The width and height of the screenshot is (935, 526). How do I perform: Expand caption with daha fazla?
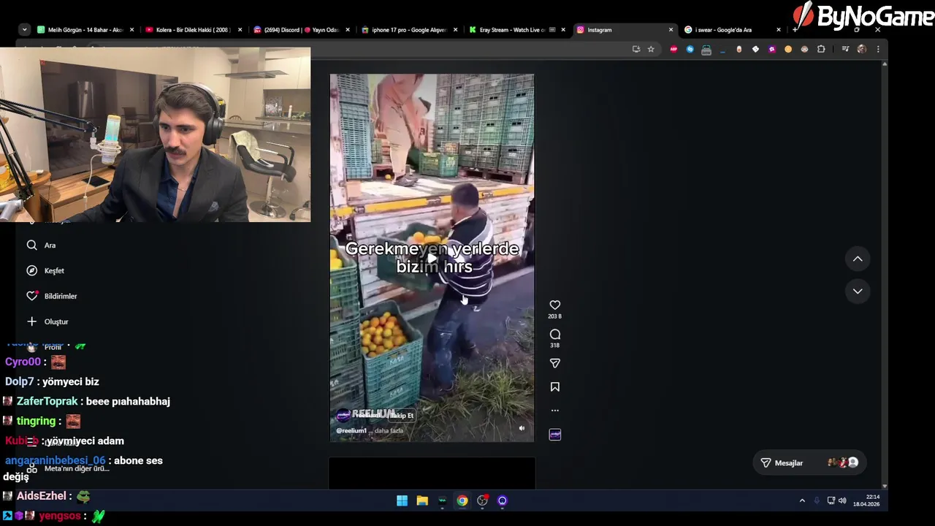pyautogui.click(x=389, y=430)
